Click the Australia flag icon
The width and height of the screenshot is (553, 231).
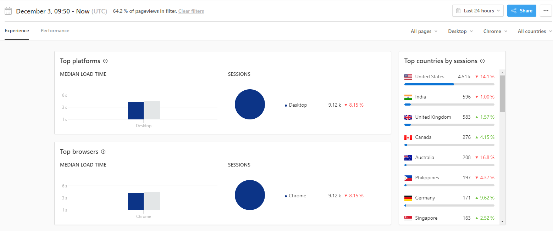pos(408,158)
